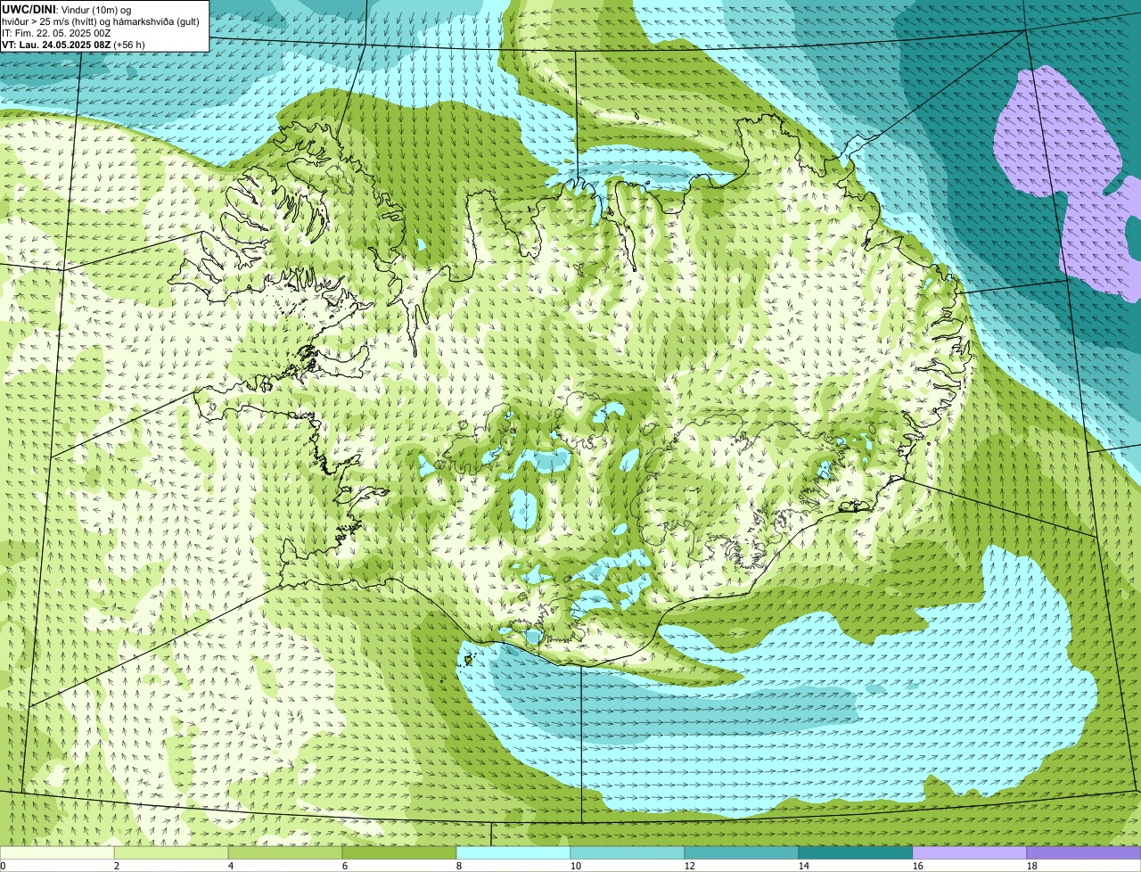Click the 4–6 m/s green legend swatch
This screenshot has width=1141, height=872.
[x=285, y=852]
